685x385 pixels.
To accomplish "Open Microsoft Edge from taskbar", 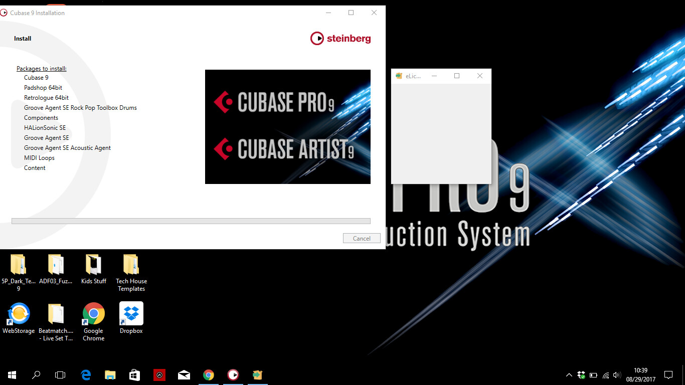I will point(86,374).
